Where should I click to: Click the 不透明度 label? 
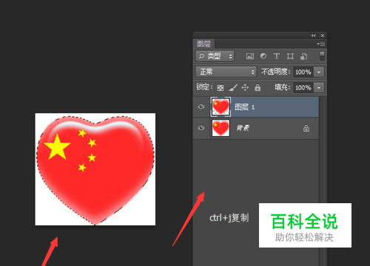click(x=276, y=72)
